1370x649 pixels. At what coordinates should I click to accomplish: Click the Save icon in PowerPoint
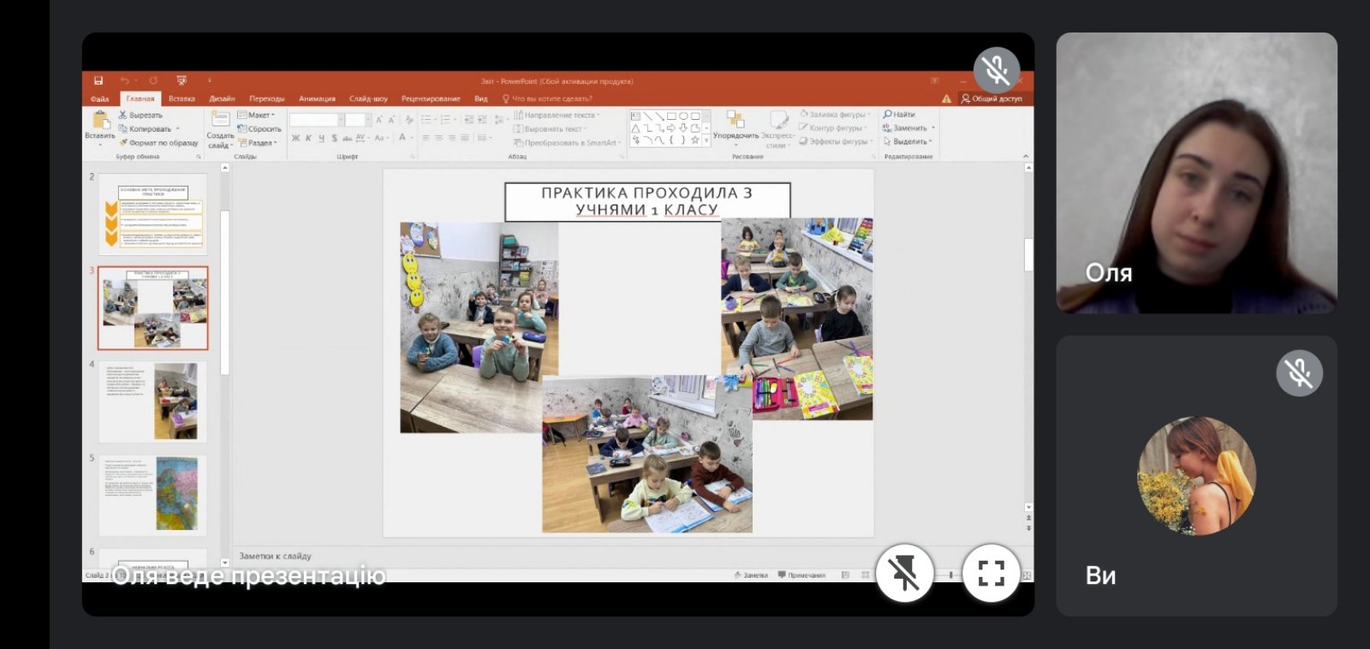click(x=98, y=80)
